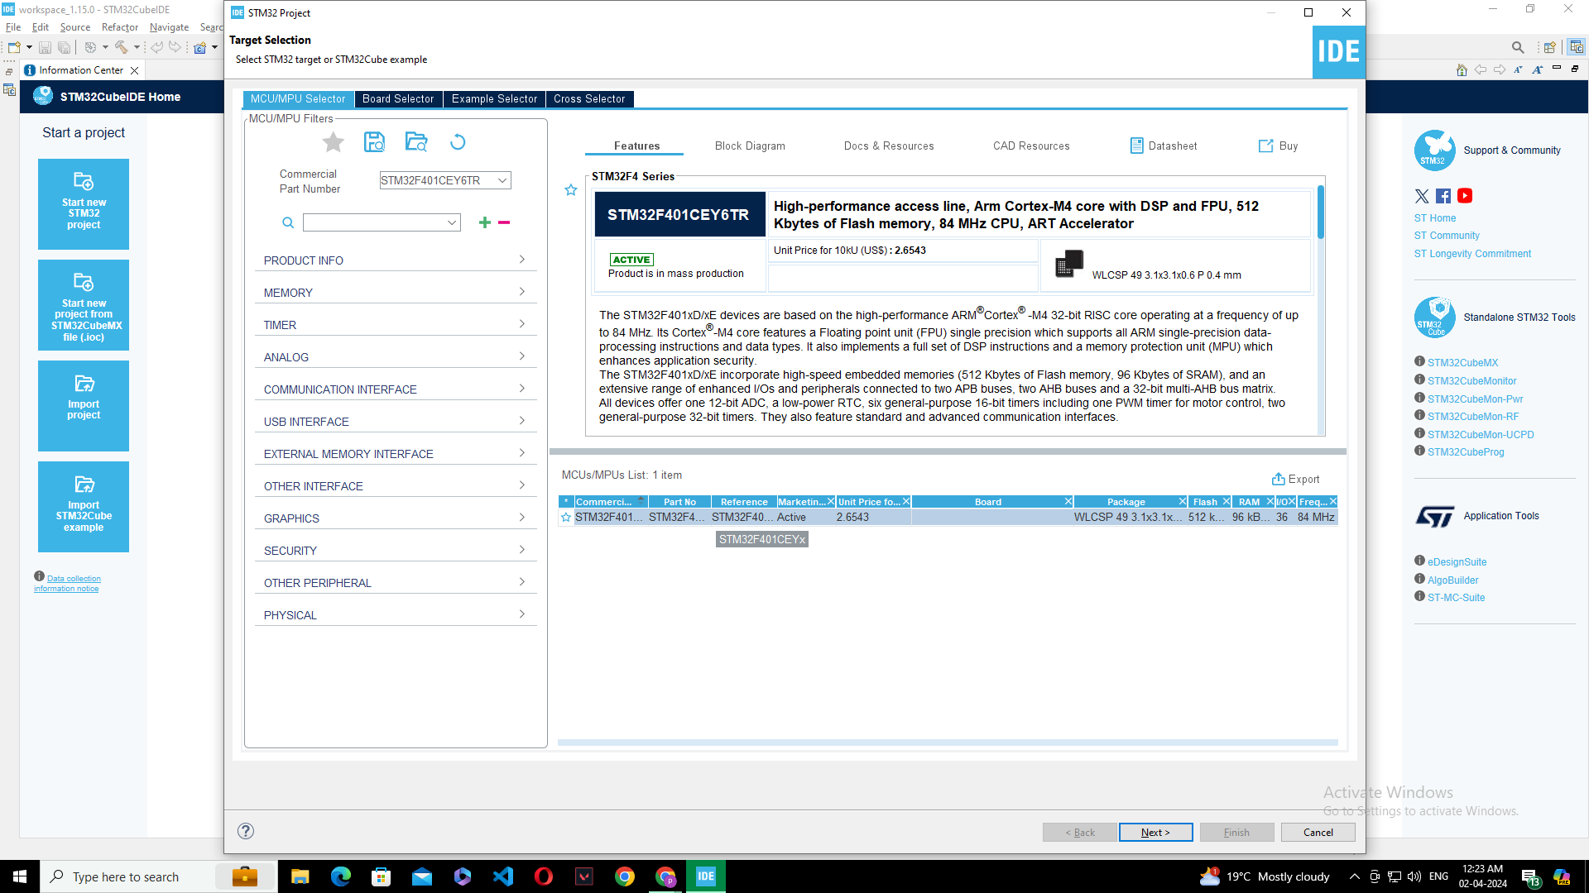Viewport: 1589px width, 893px height.
Task: Switch to the Example Selector tab
Action: (x=494, y=99)
